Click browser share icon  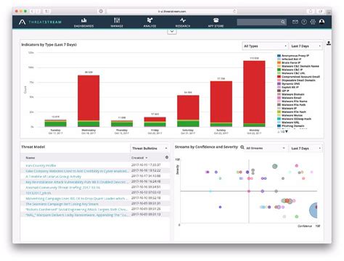point(311,11)
